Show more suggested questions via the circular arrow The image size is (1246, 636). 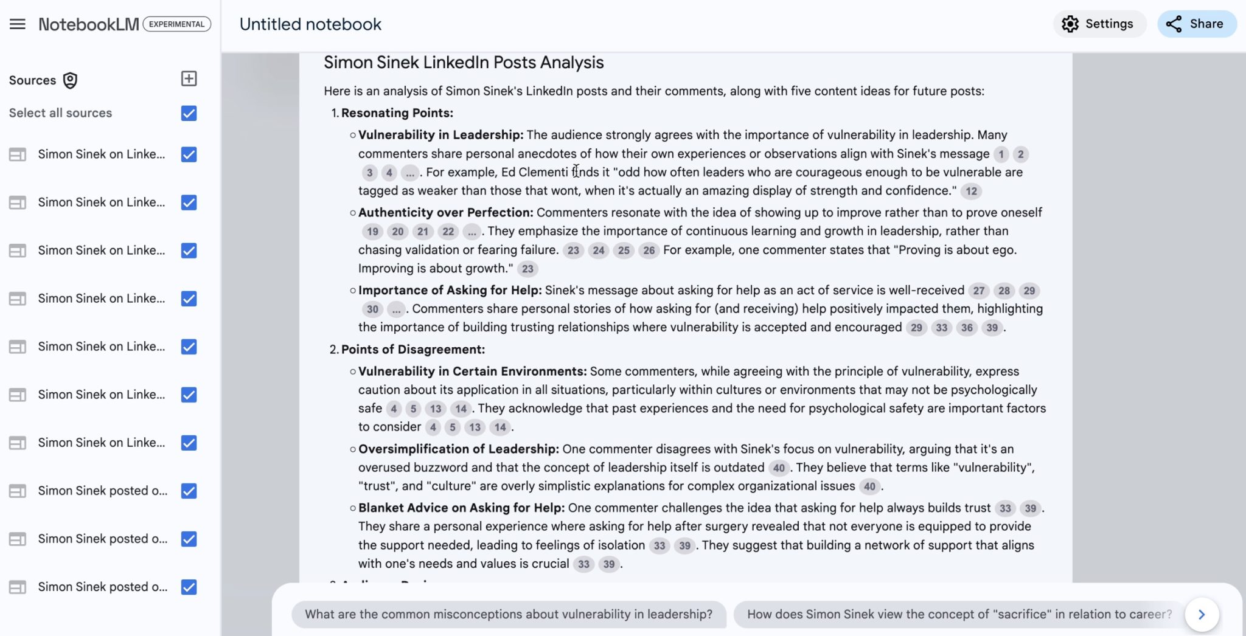tap(1202, 614)
